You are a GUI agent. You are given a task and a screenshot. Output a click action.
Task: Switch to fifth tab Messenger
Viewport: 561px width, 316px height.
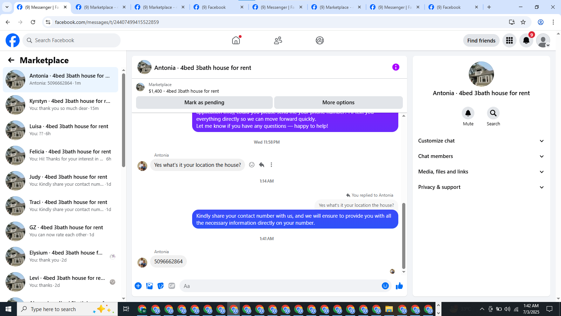click(278, 7)
